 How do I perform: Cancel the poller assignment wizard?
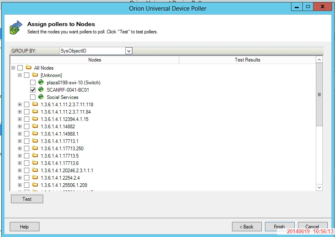coord(313,226)
